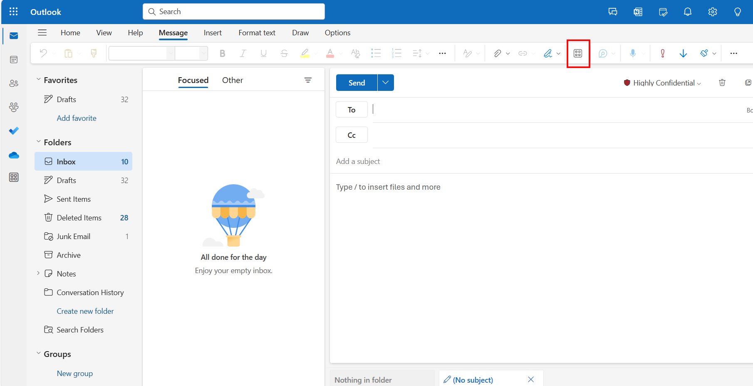Toggle Underline formatting
Viewport: 753px width, 386px height.
263,53
